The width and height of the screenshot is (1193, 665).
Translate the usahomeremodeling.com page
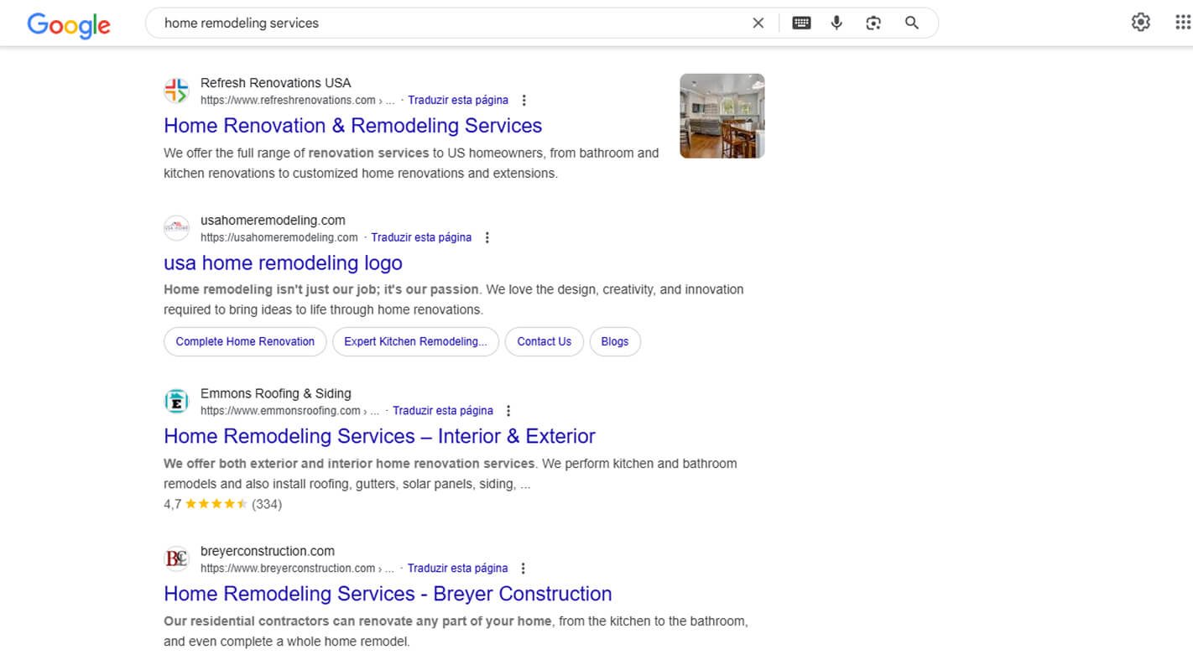421,238
